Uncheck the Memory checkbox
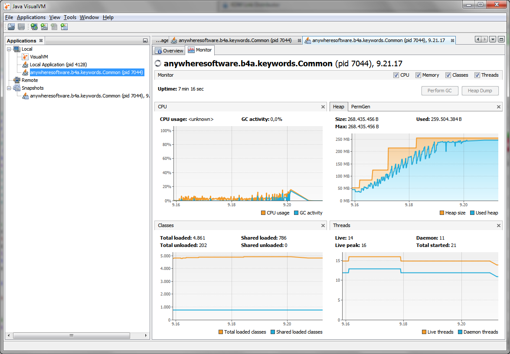This screenshot has width=510, height=354. (418, 75)
